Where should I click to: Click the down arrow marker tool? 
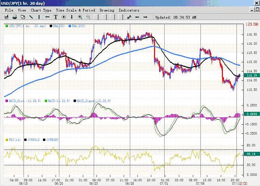tap(72, 17)
